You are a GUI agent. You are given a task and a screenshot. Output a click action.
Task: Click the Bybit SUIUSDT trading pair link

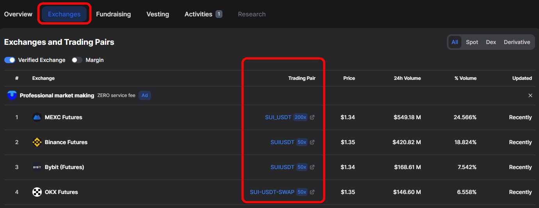coord(282,167)
